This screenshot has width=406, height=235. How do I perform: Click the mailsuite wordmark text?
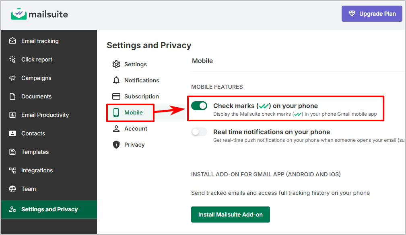tap(48, 14)
